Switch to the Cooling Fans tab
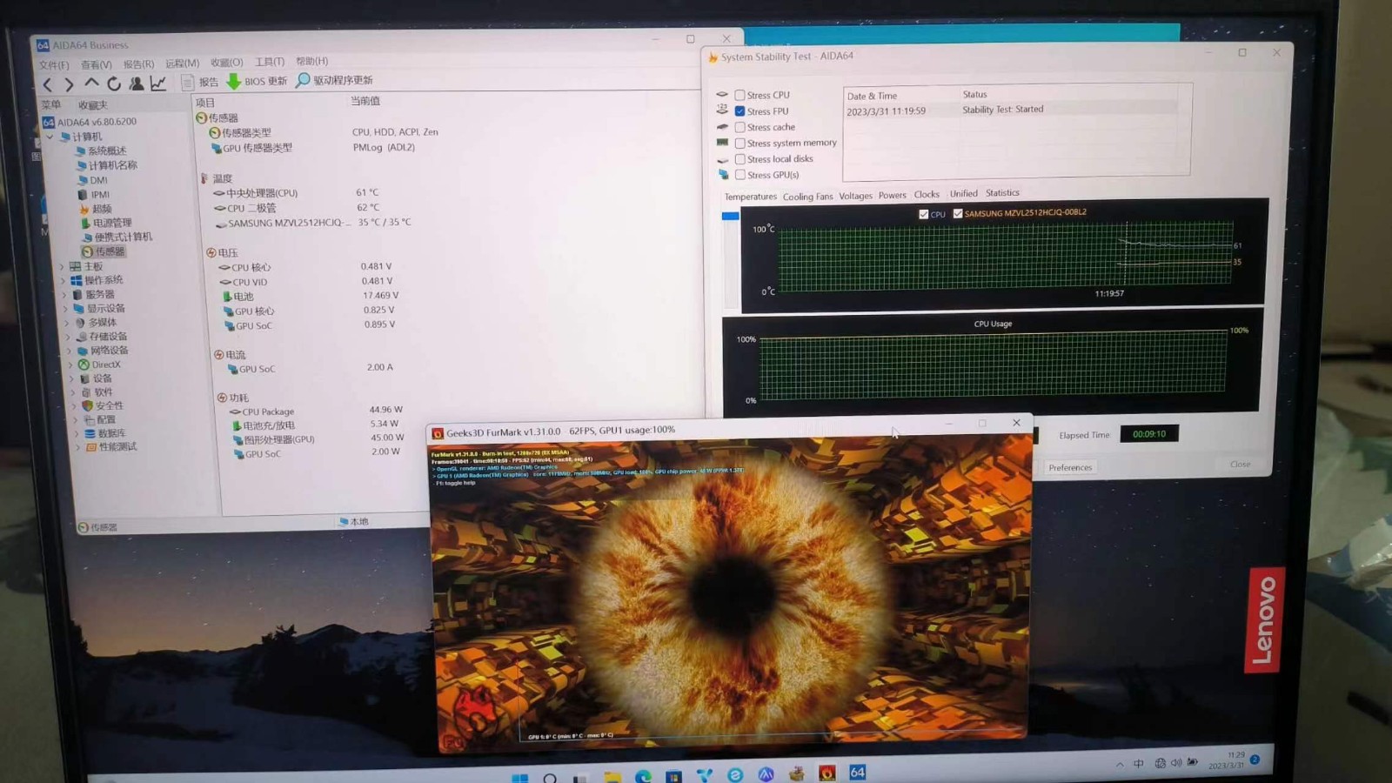This screenshot has width=1392, height=783. click(x=807, y=197)
